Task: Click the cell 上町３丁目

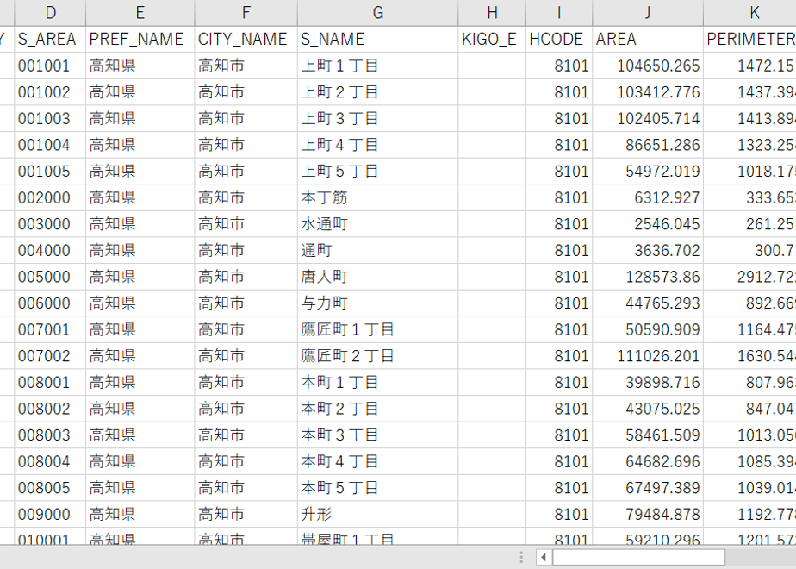Action: [377, 118]
